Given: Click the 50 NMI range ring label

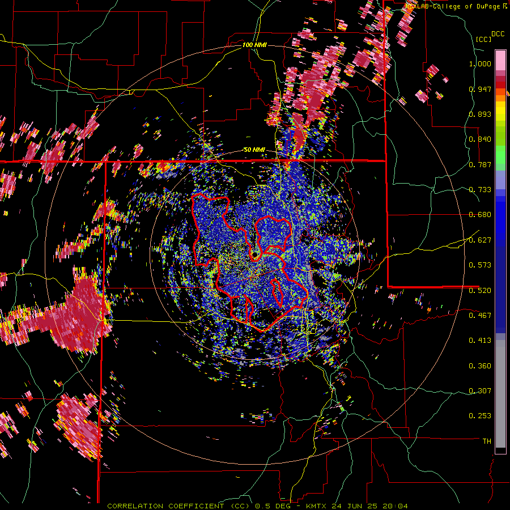Looking at the screenshot, I should pos(254,150).
